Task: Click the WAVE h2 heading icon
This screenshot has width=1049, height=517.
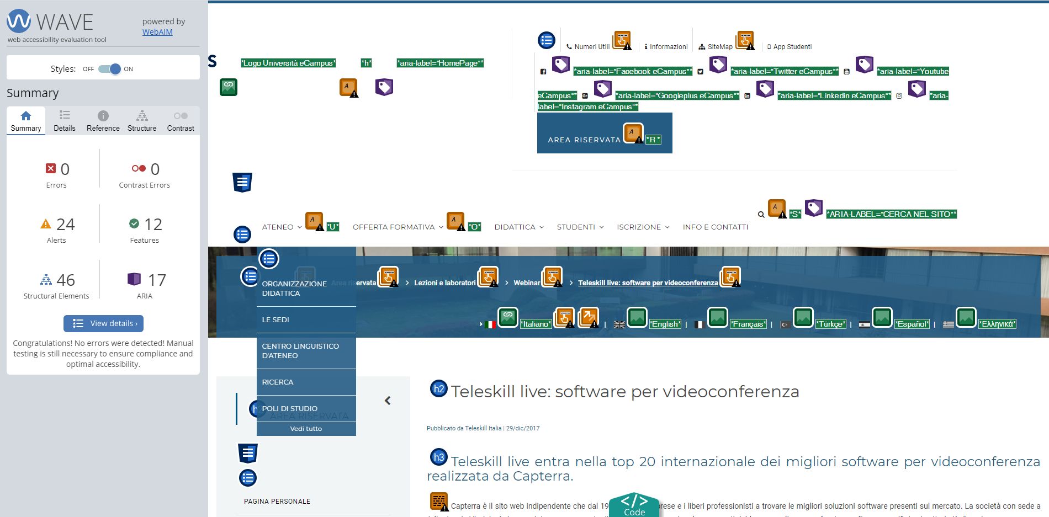Action: pyautogui.click(x=439, y=389)
